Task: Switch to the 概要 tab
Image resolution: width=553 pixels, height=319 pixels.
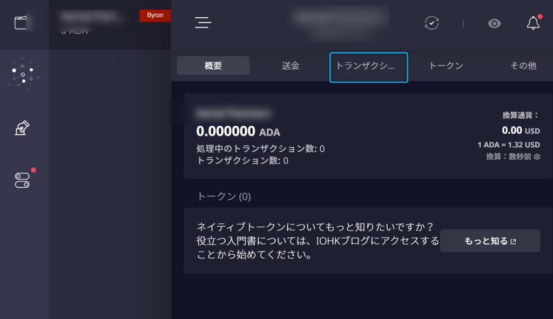Action: click(x=213, y=65)
